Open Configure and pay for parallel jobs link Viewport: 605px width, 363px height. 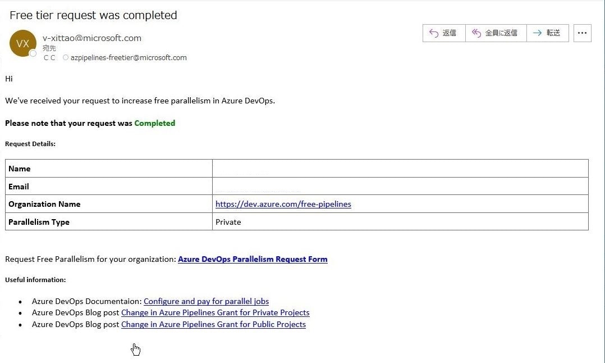[206, 301]
